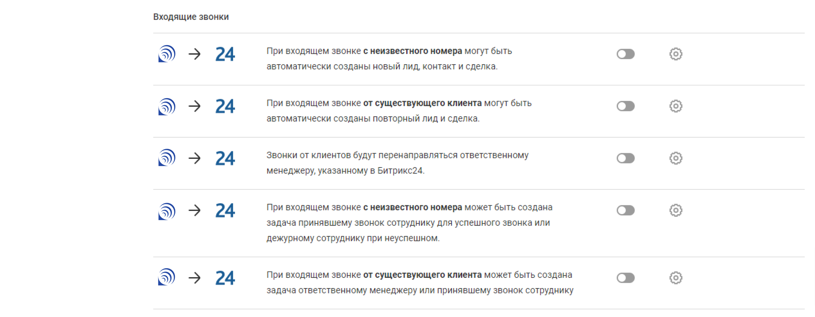Toggle repeat lead creation for existing clients
The height and width of the screenshot is (317, 815).
pyautogui.click(x=626, y=106)
